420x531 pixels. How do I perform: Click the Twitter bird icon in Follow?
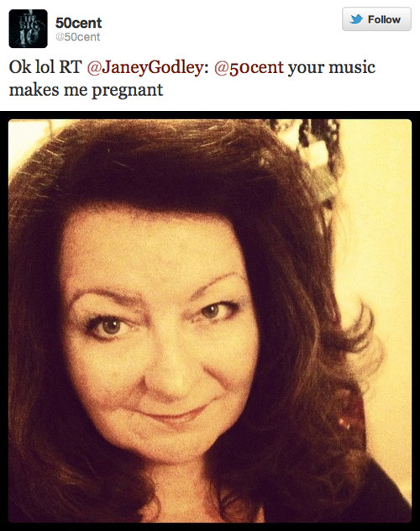tap(356, 19)
